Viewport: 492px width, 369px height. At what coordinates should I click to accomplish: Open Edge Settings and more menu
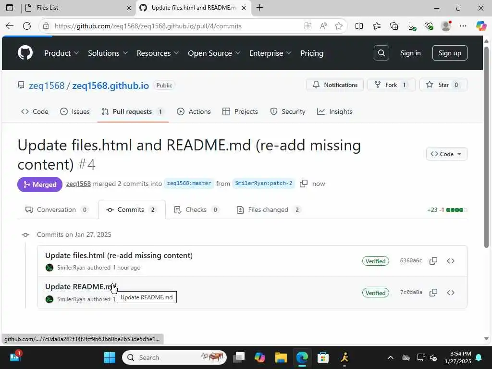pos(463,26)
